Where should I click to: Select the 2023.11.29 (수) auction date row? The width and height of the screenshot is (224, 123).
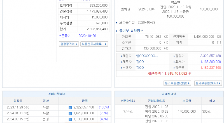(57, 107)
